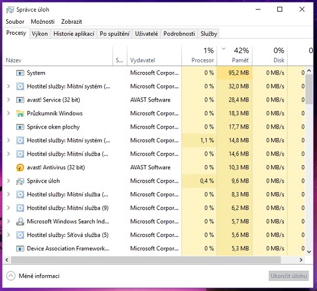This screenshot has width=317, height=291.
Task: Expand the Průzkumník Windows process group
Action: (8, 113)
